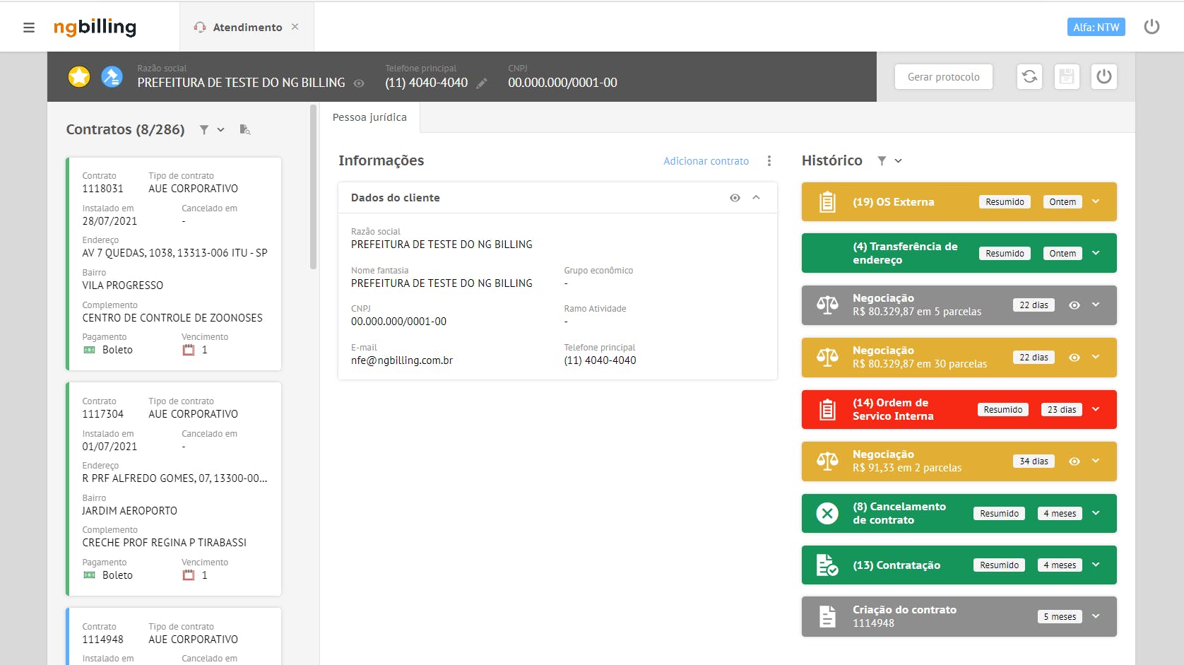
Task: Click the ngbilling logo
Action: click(x=95, y=27)
